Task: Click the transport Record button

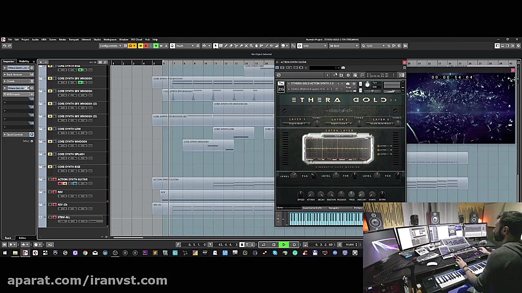Action: (x=294, y=245)
